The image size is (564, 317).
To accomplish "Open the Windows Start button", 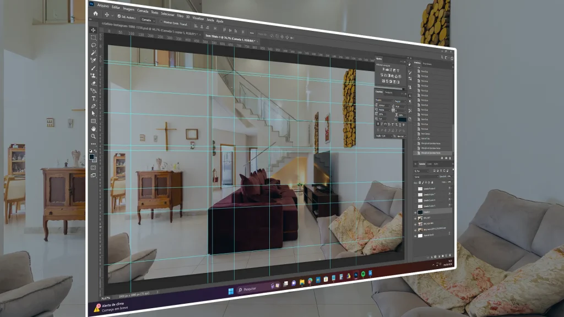I will 231,291.
